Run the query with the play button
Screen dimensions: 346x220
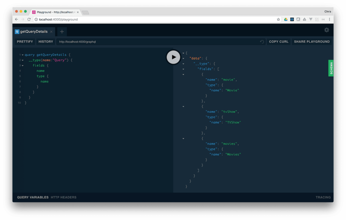173,57
